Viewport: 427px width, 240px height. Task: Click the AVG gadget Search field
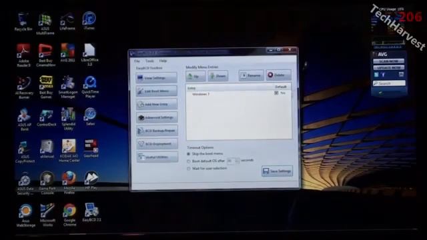point(389,83)
